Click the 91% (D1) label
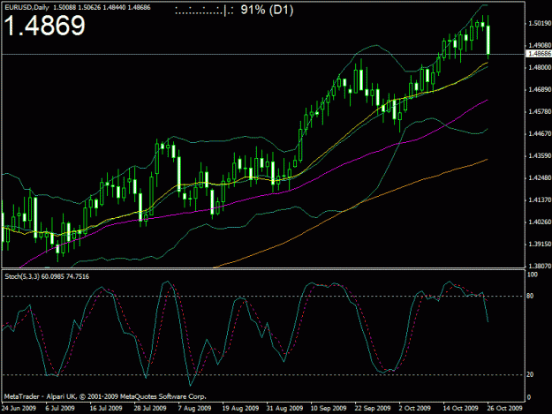 pyautogui.click(x=267, y=10)
